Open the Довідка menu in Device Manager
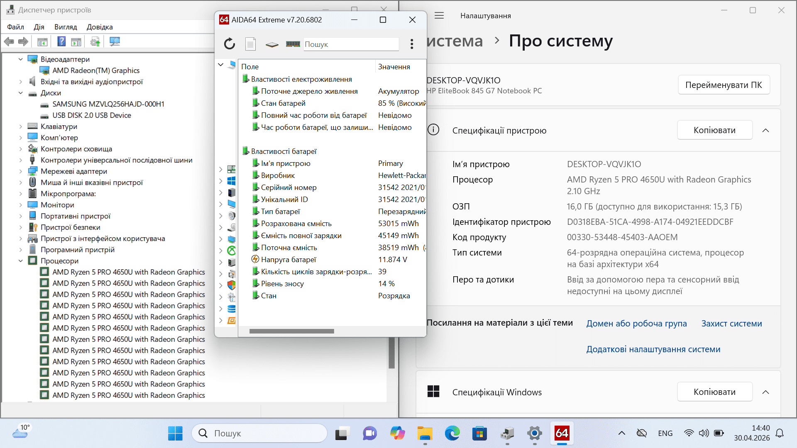This screenshot has width=797, height=448. 100,27
